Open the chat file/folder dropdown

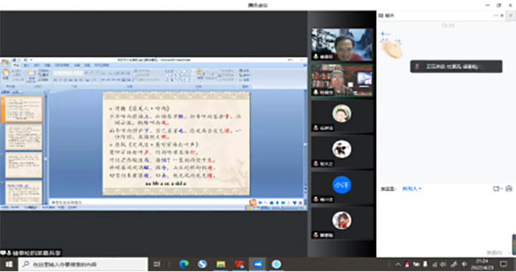[x=497, y=189]
